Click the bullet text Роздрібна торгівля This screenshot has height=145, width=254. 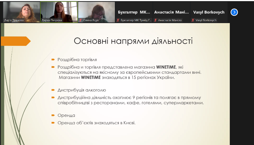pos(77,60)
